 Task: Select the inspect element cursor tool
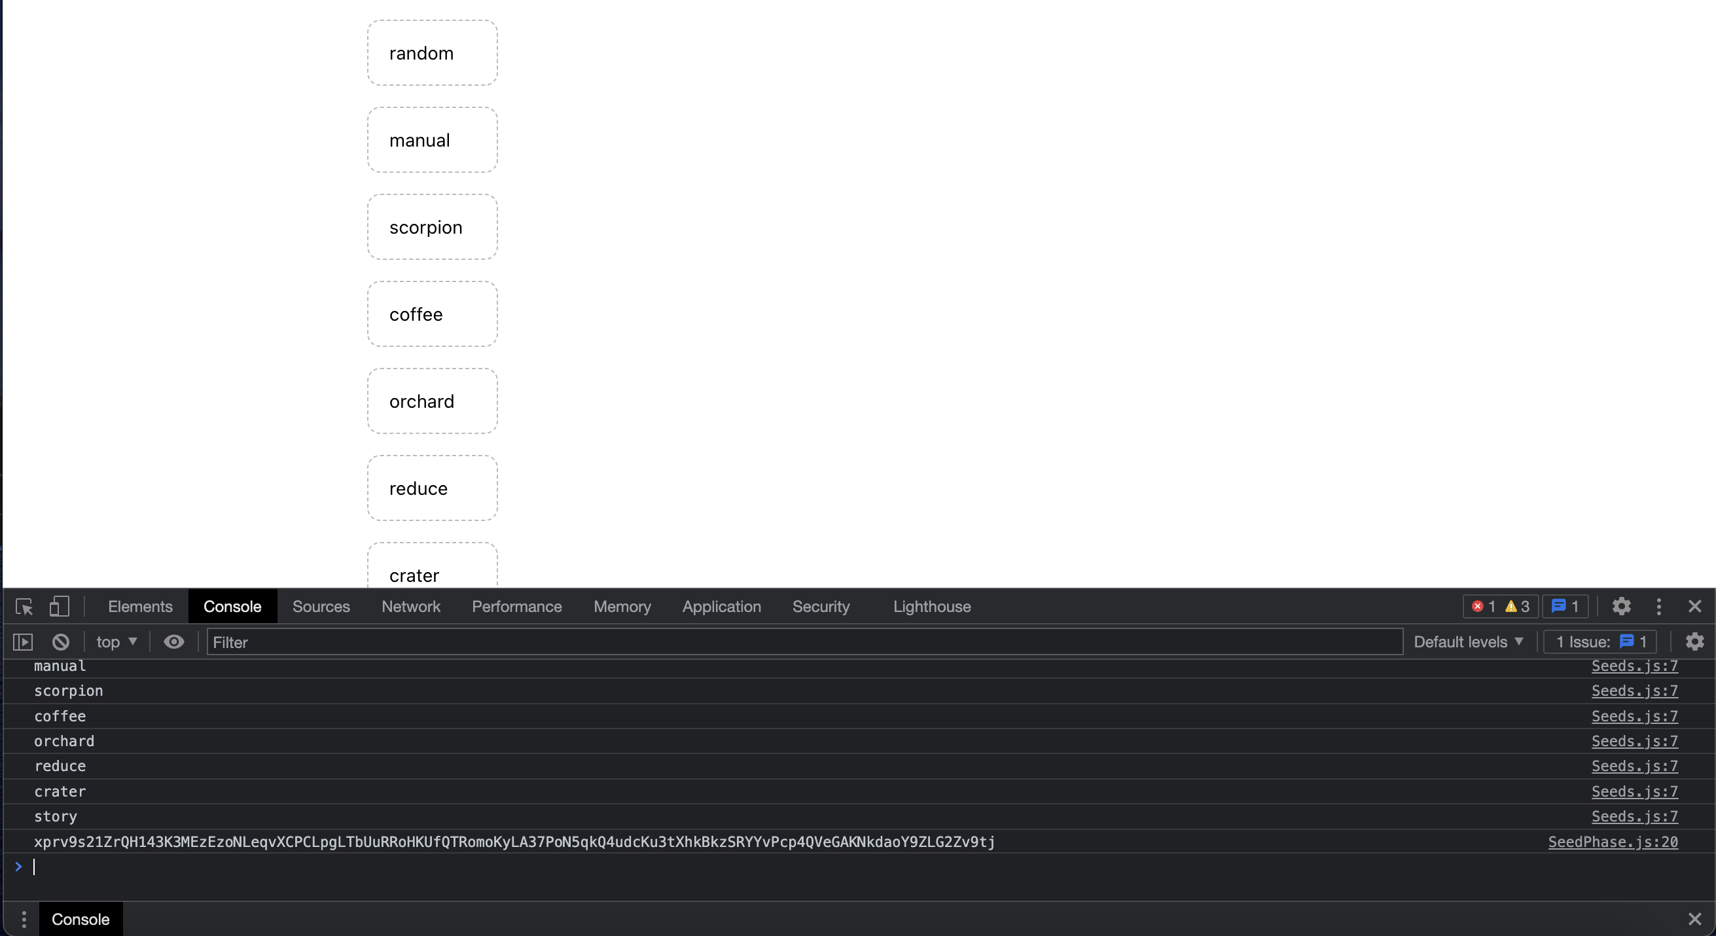click(x=23, y=606)
